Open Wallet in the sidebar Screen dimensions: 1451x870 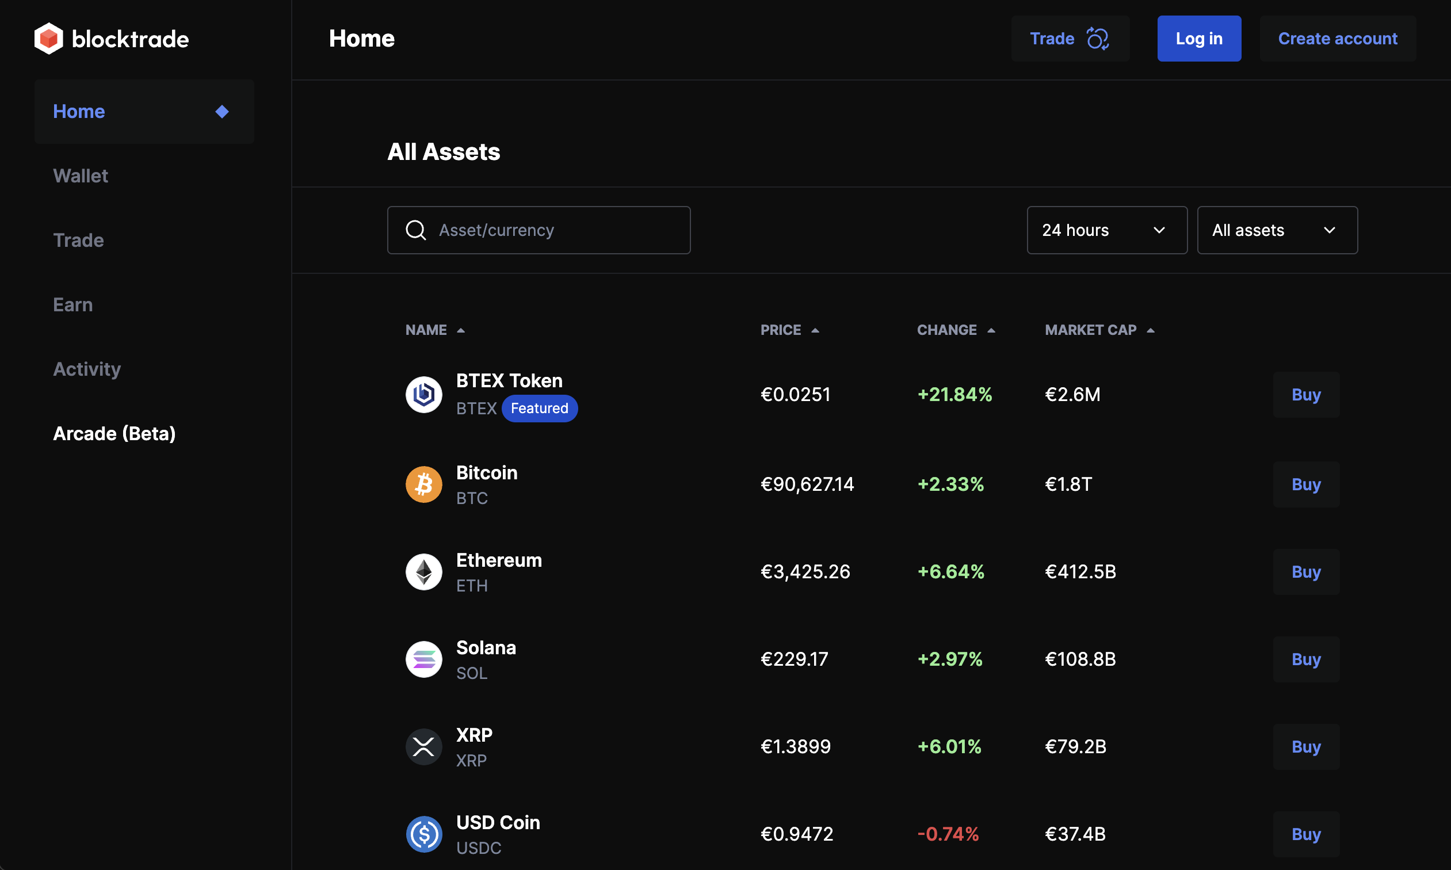pyautogui.click(x=81, y=176)
